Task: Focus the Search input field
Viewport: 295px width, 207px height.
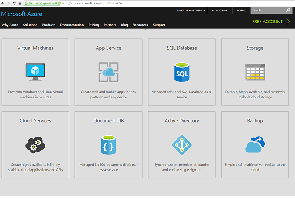Action: 267,10
